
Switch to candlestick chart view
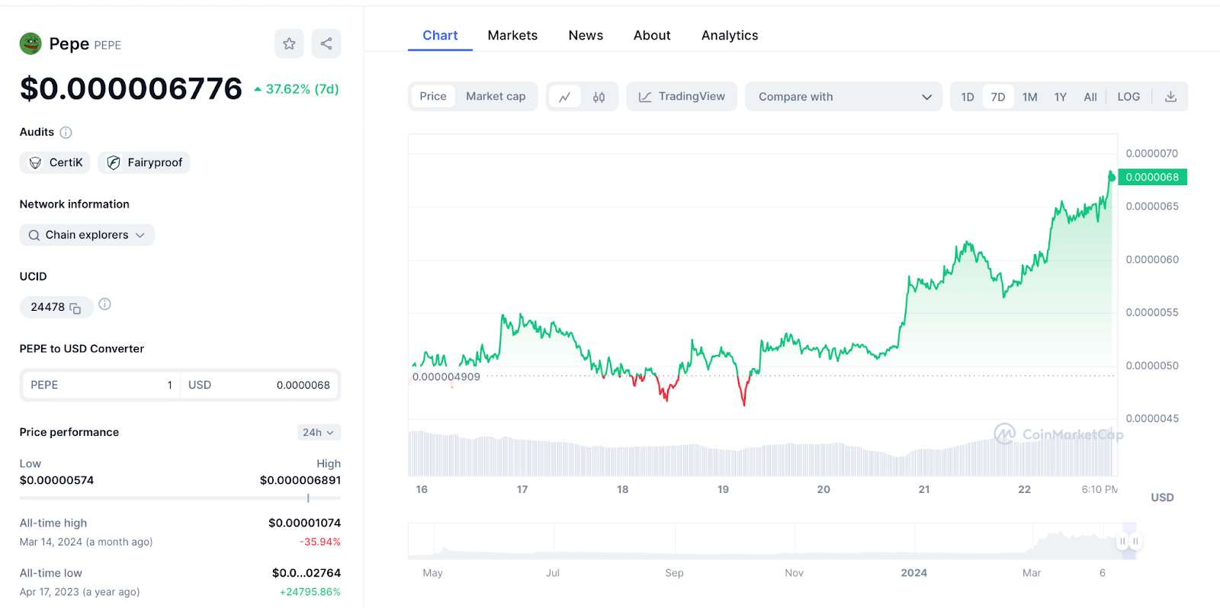coord(599,97)
